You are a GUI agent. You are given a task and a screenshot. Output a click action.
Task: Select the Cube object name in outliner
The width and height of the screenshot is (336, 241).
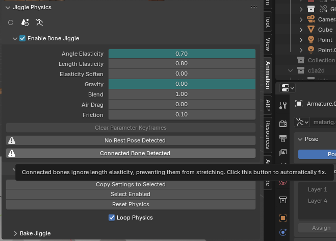point(325,30)
